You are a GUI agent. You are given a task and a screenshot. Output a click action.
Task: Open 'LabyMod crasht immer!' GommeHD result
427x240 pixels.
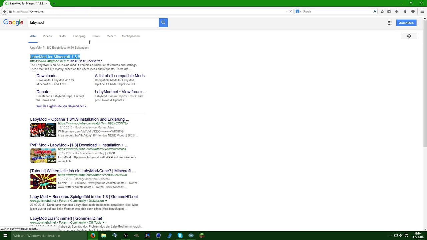(66, 219)
